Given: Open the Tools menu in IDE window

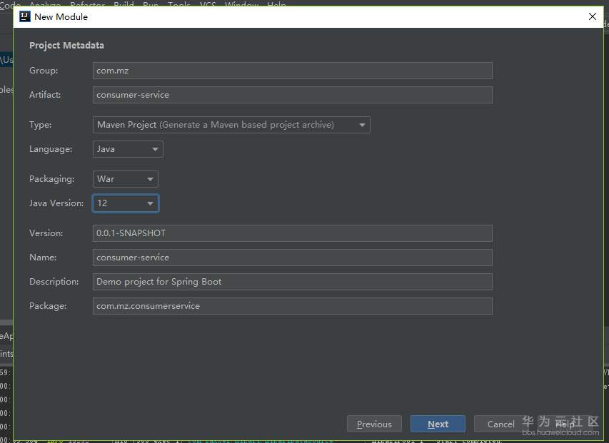Looking at the screenshot, I should coord(179,4).
